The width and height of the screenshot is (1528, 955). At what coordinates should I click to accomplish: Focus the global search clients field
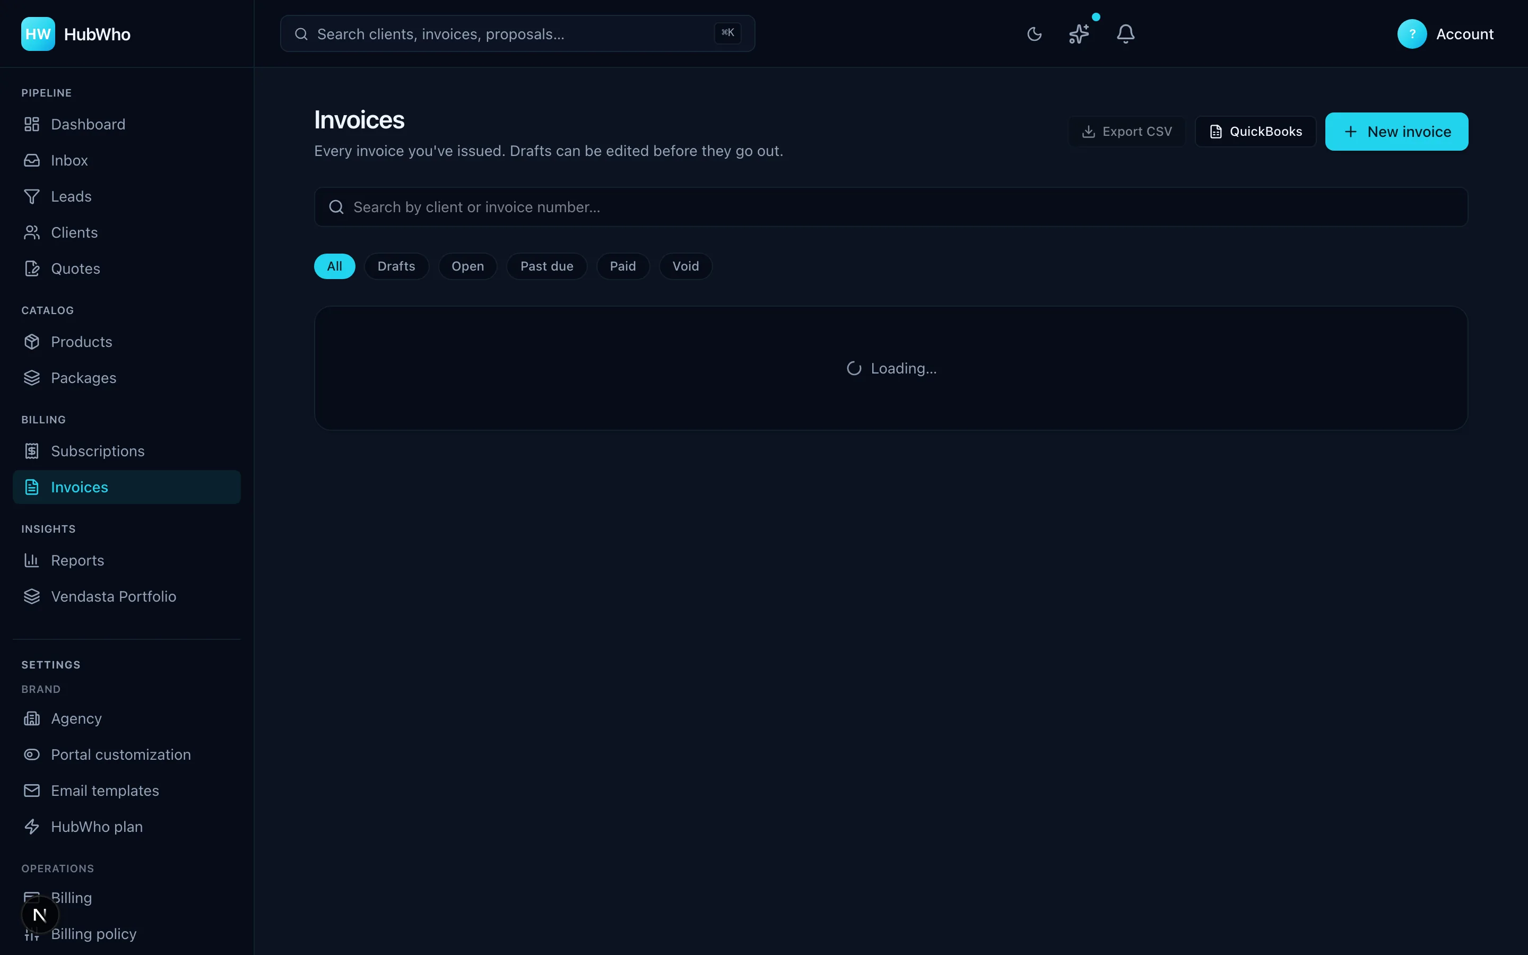pyautogui.click(x=517, y=34)
